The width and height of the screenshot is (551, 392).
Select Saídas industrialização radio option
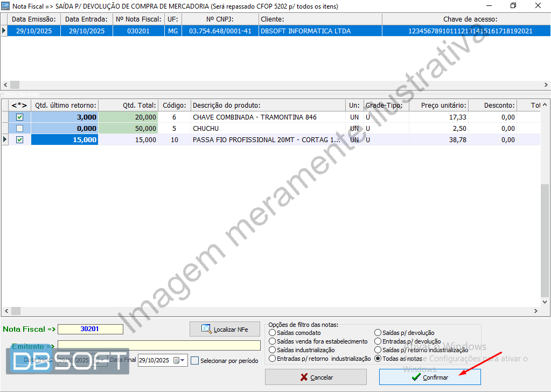click(272, 350)
